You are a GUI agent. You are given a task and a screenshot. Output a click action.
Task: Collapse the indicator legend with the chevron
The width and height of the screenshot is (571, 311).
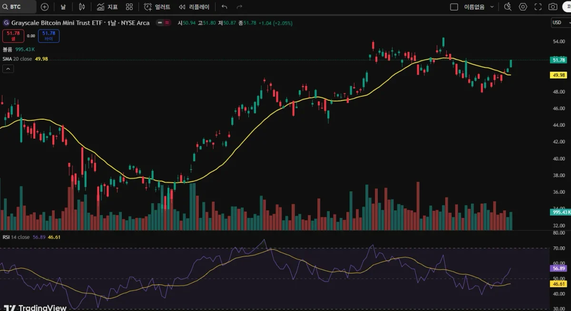click(x=8, y=69)
